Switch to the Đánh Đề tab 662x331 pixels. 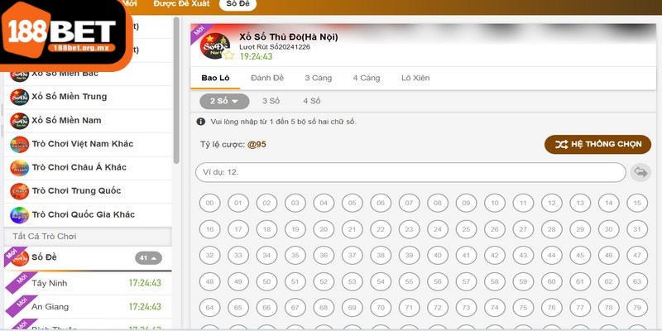(267, 78)
